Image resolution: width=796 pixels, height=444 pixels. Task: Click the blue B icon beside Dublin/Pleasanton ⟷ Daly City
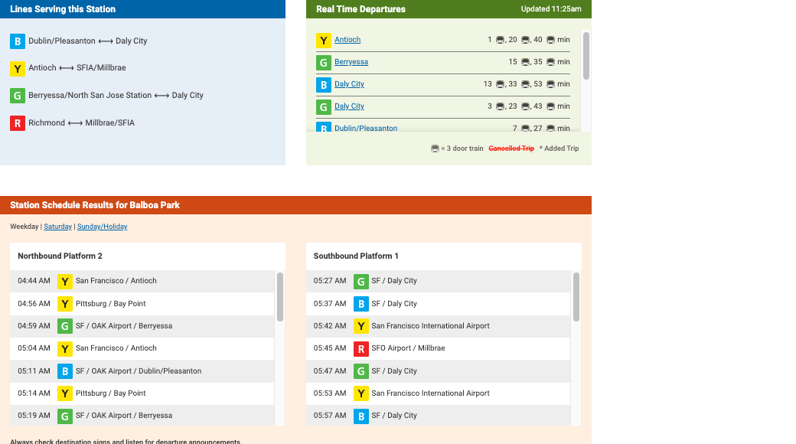[x=18, y=41]
